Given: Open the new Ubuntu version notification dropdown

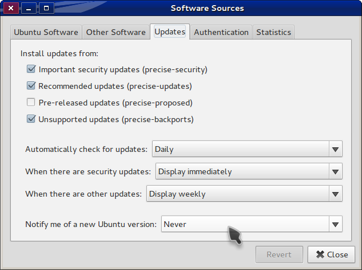Looking at the screenshot, I should [x=245, y=224].
